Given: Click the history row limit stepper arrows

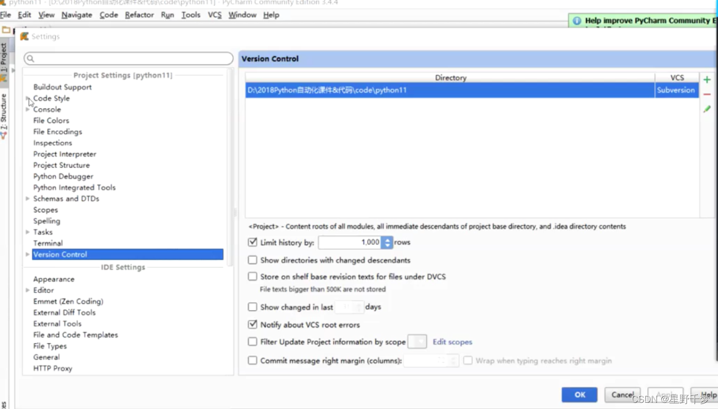Looking at the screenshot, I should click(x=387, y=242).
